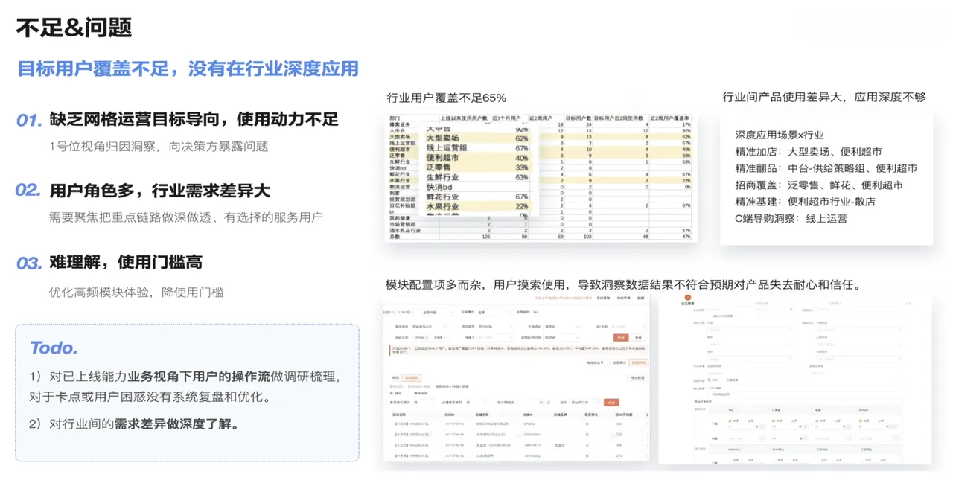The height and width of the screenshot is (492, 953).
Task: Click the enlarged 泛零售 label in the zoom overlay
Action: point(438,167)
